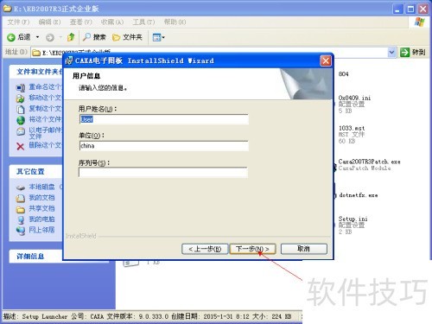Click the Previous (上一步) button
This screenshot has width=432, height=324.
tap(205, 249)
